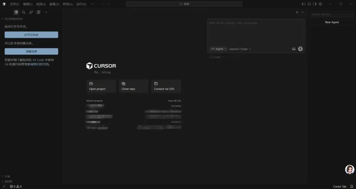
Task: Toggle the bottom panel layout icon
Action: pyautogui.click(x=309, y=4)
